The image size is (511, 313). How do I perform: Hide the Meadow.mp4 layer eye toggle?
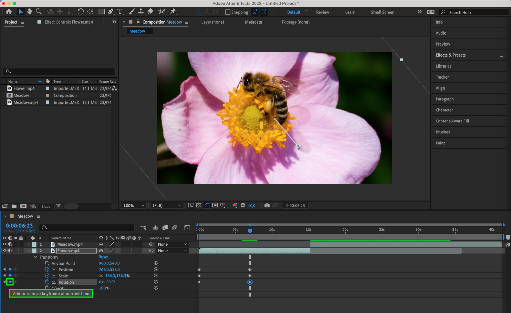click(4, 244)
